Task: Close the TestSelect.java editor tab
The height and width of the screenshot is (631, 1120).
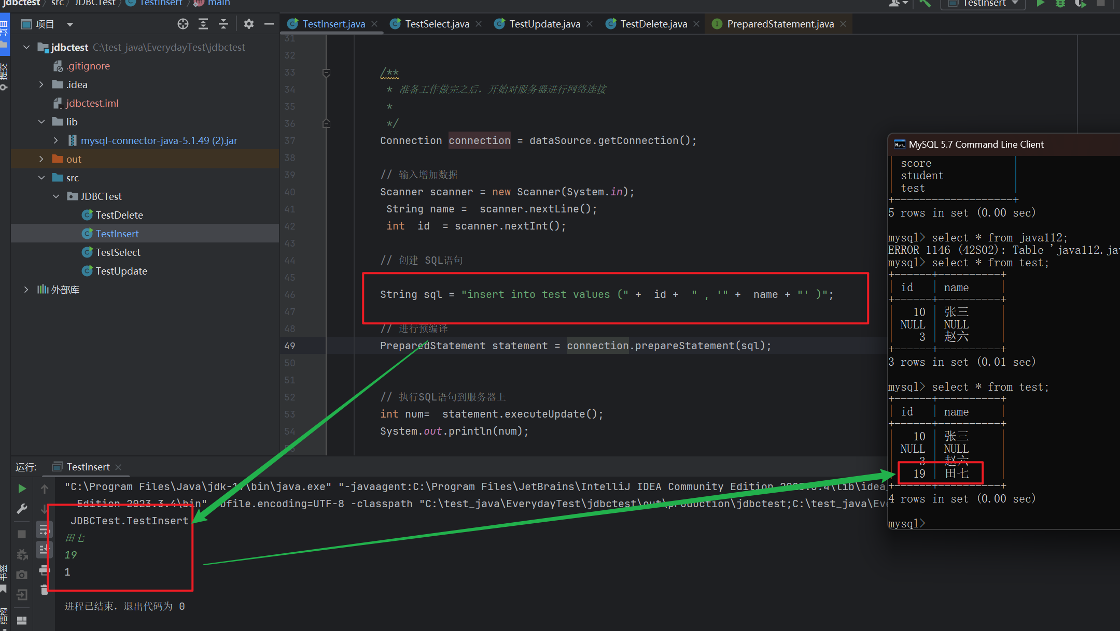Action: point(479,24)
